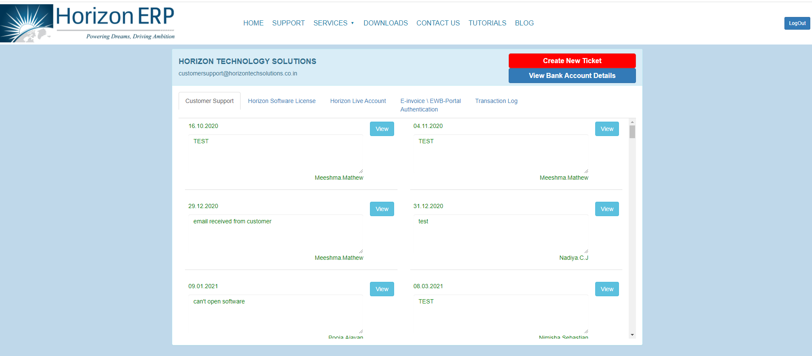Click the TEST text in the 16.10.2020 ticket
This screenshot has height=356, width=812.
[201, 141]
